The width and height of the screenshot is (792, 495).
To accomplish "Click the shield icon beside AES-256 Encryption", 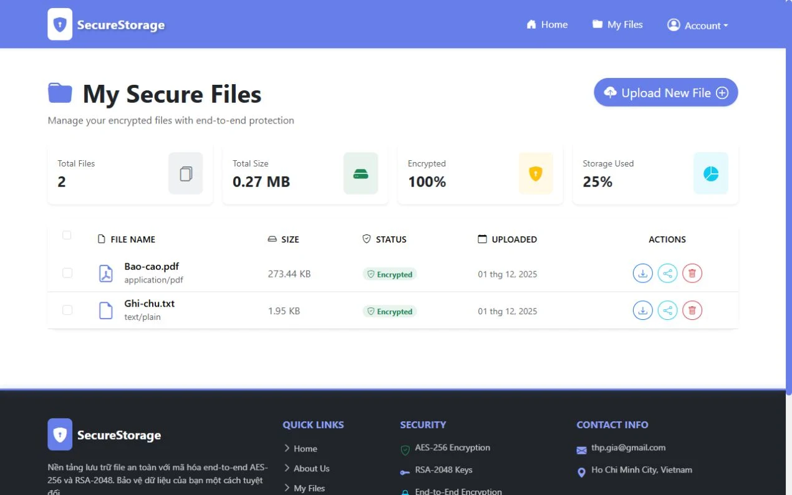I will click(405, 450).
